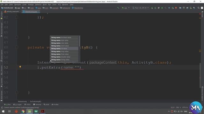Click the Profile app icon
The height and width of the screenshot is (114, 204).
[169, 8]
